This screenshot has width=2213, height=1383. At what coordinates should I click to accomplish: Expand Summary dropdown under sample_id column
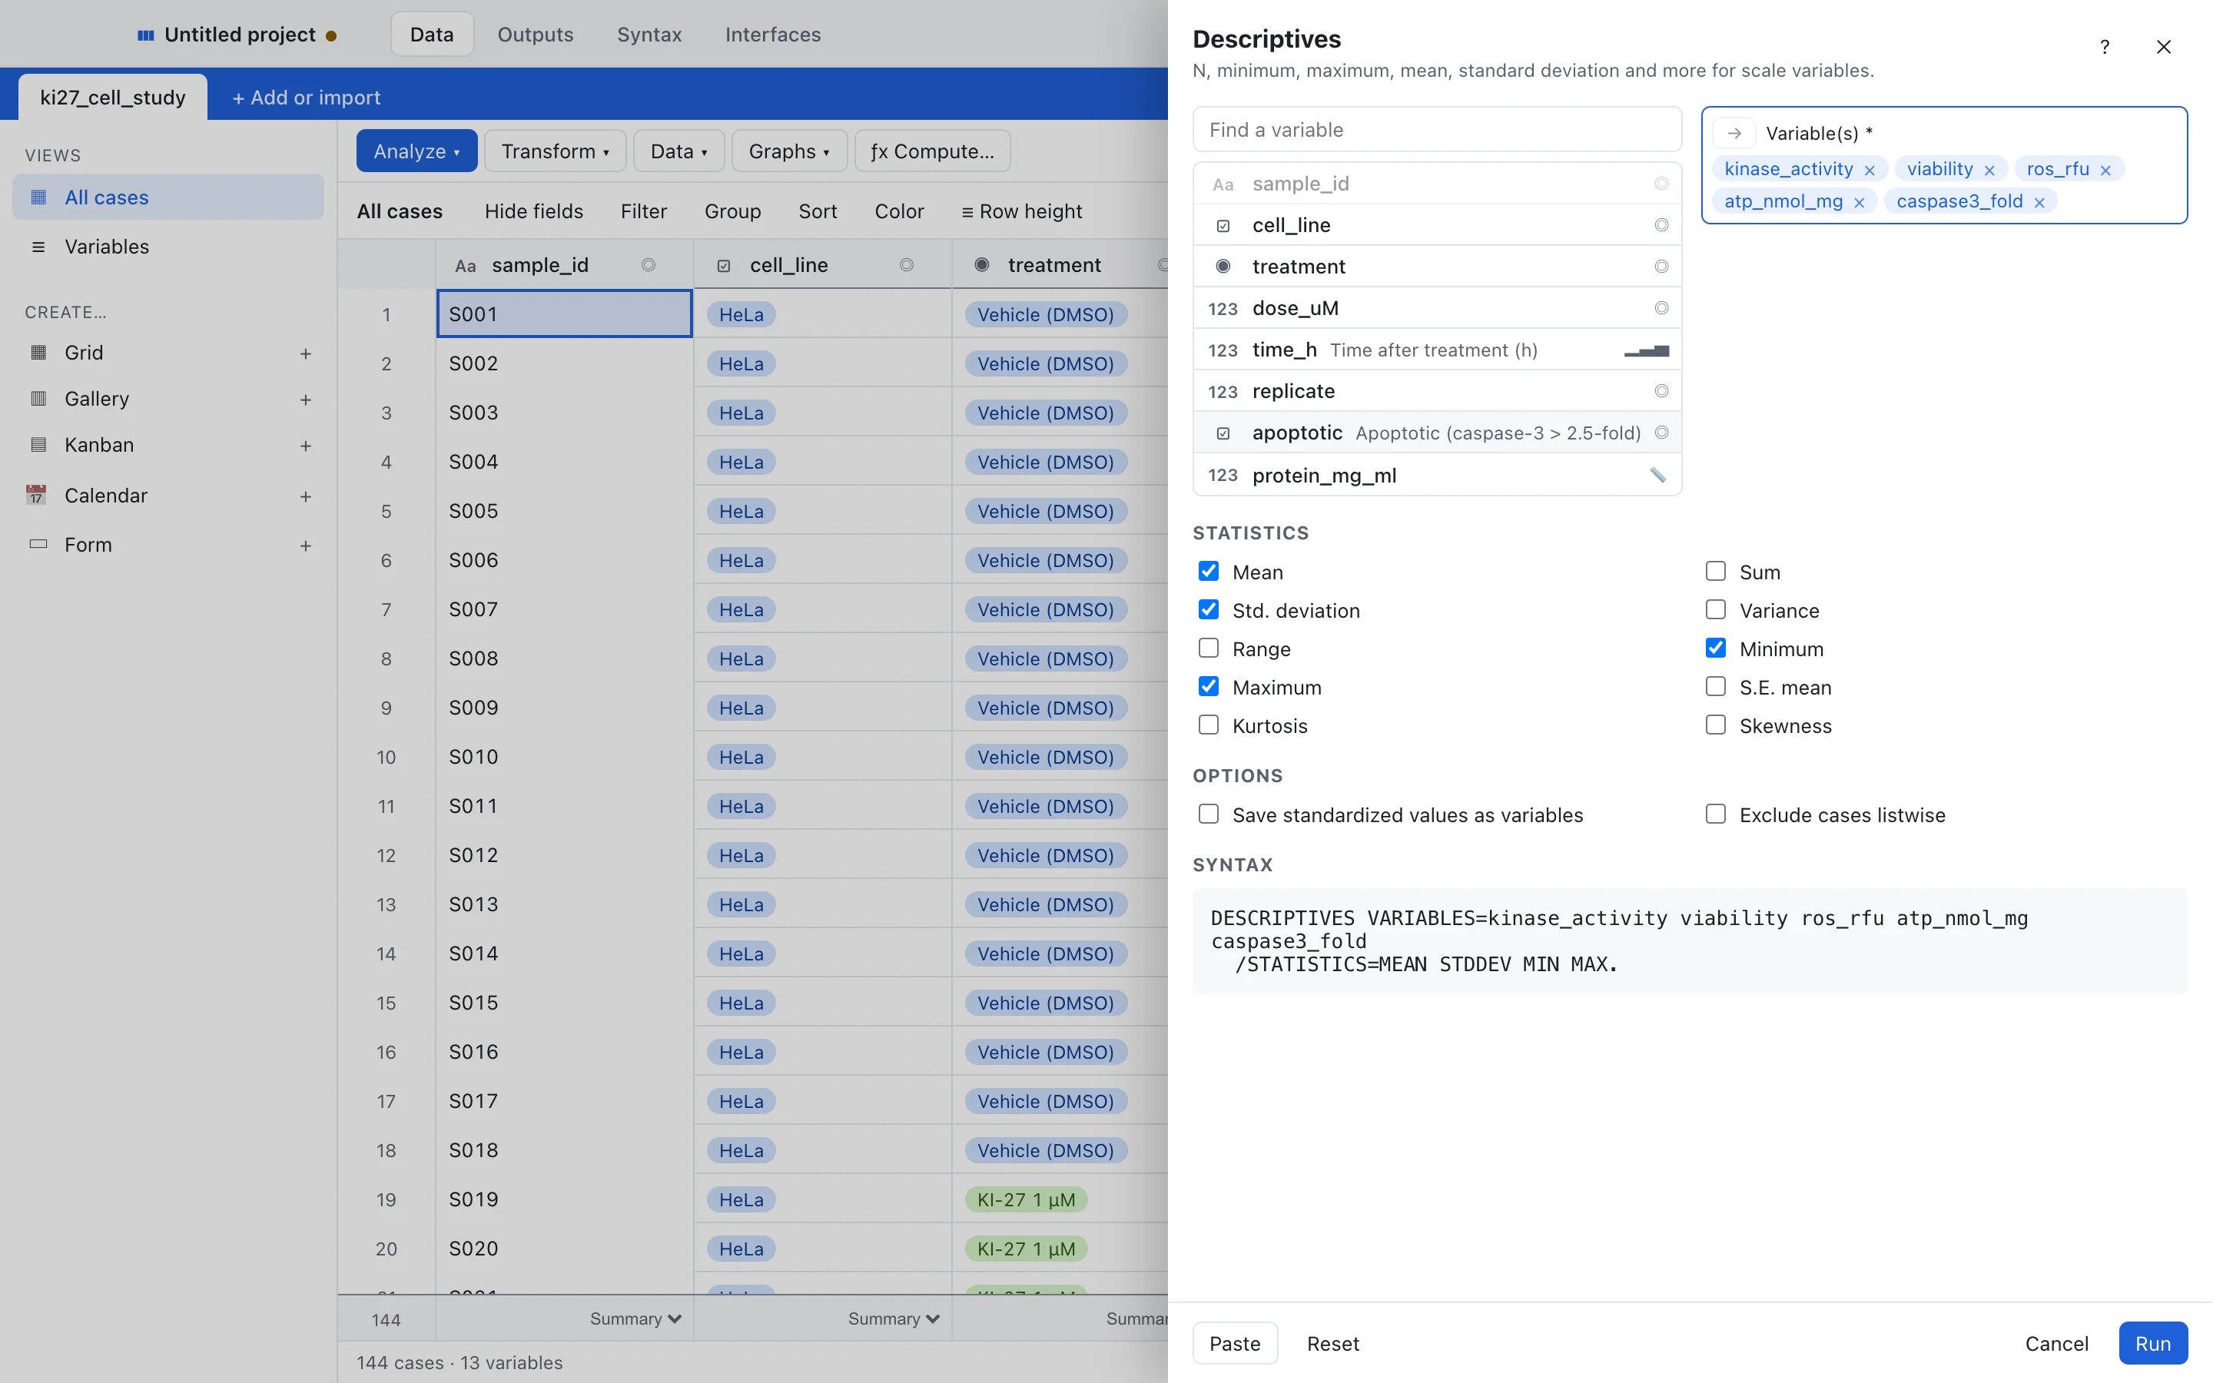coord(635,1319)
